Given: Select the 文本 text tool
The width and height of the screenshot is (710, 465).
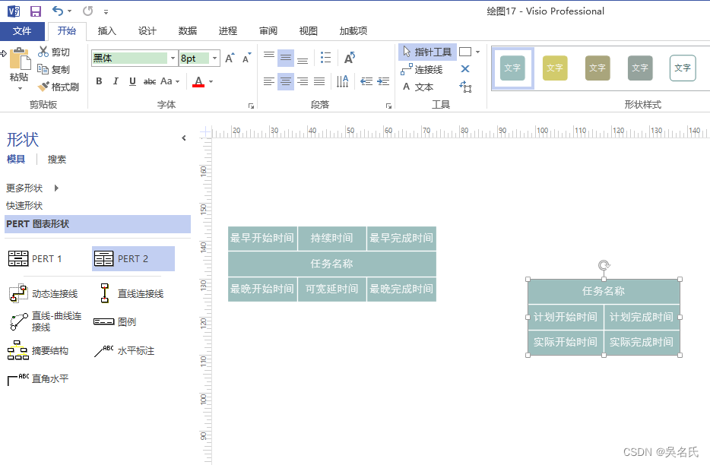Looking at the screenshot, I should (417, 87).
